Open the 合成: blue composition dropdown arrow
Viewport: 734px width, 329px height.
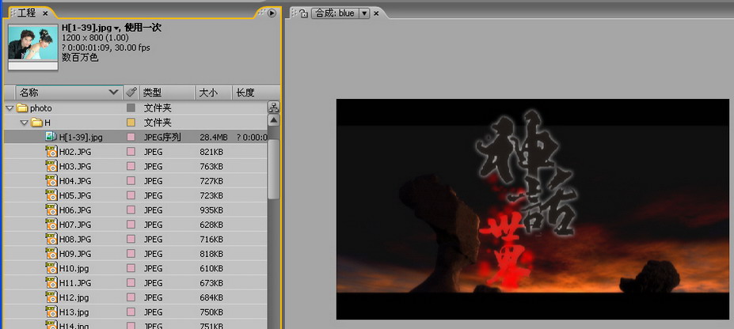[x=364, y=13]
